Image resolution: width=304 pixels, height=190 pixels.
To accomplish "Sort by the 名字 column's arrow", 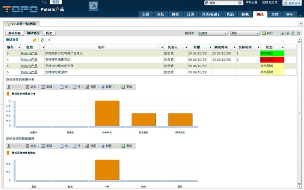I will 162,48.
